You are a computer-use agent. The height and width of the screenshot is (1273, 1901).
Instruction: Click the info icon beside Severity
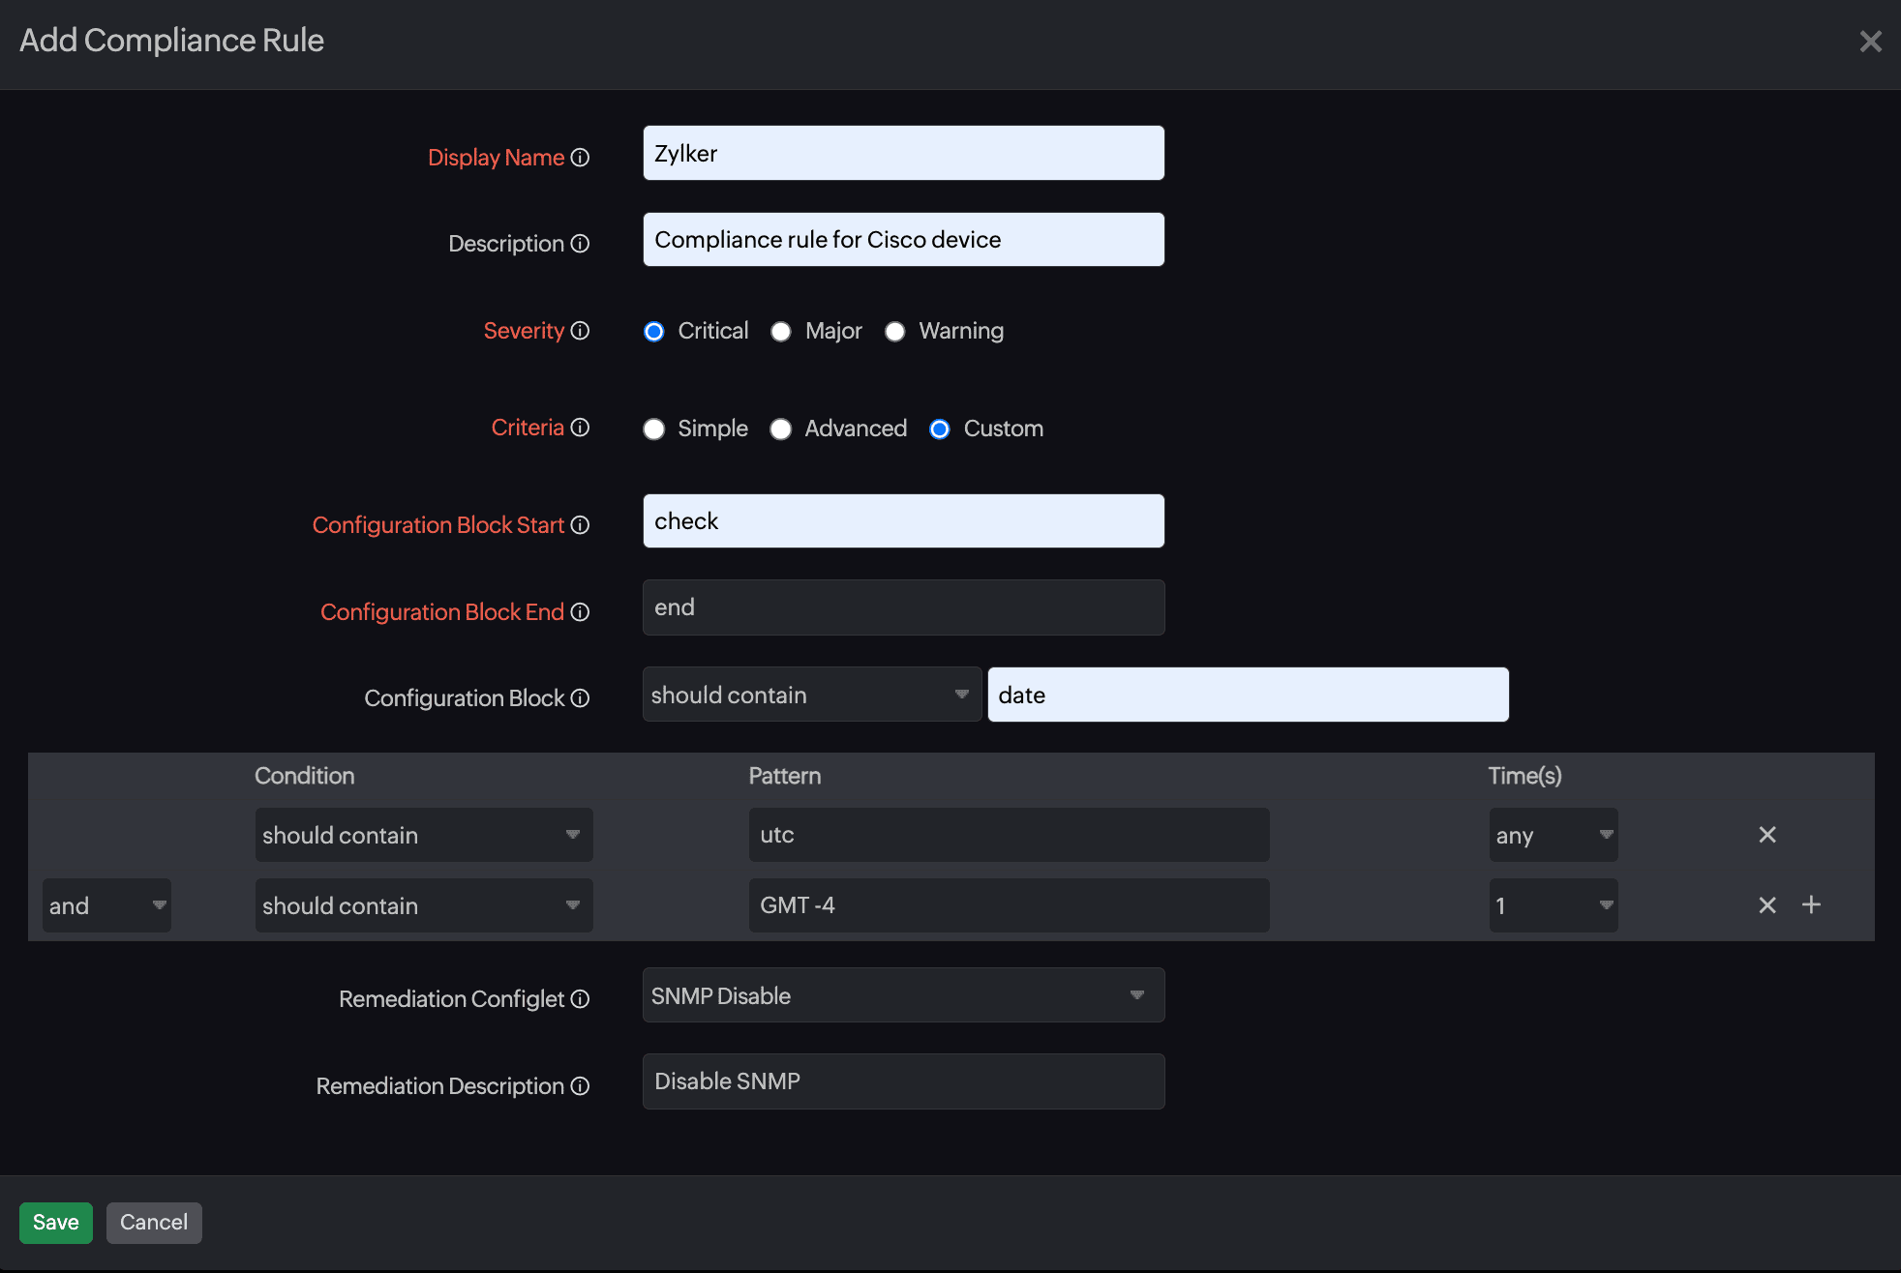coord(581,331)
